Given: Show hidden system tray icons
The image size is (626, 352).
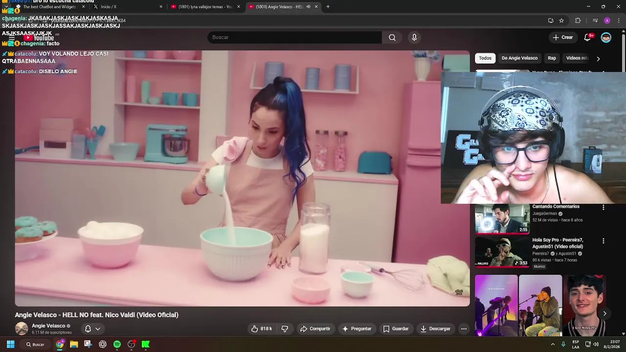Looking at the screenshot, I should tap(553, 344).
